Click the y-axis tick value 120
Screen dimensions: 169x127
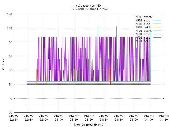[x=10, y=14]
